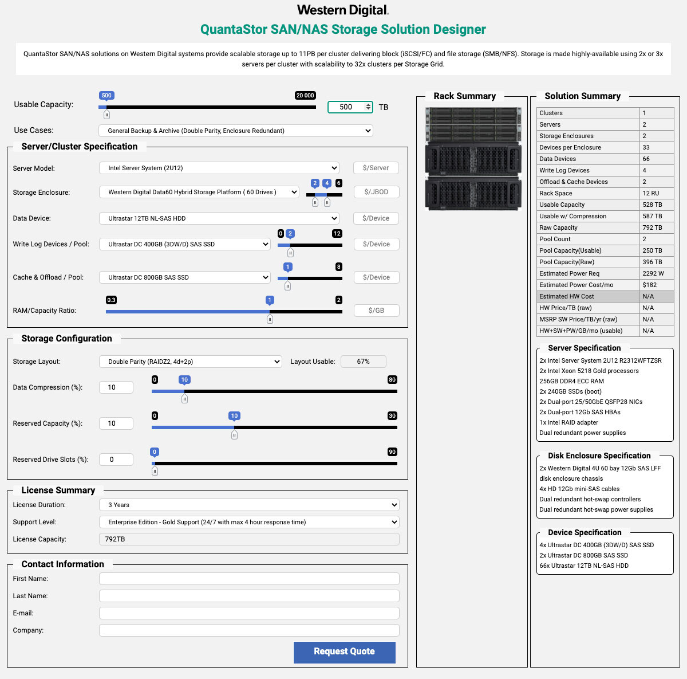Click the Write Log $/Device field

[x=376, y=244]
